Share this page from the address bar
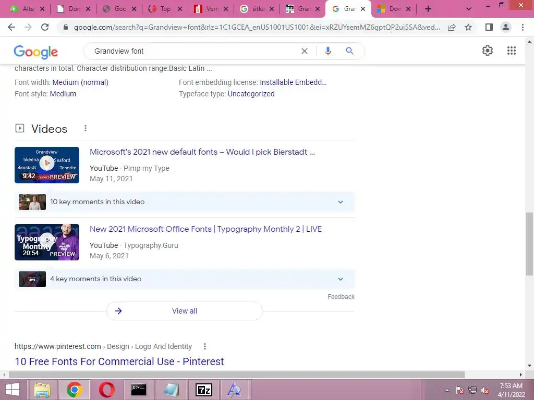 pyautogui.click(x=452, y=27)
